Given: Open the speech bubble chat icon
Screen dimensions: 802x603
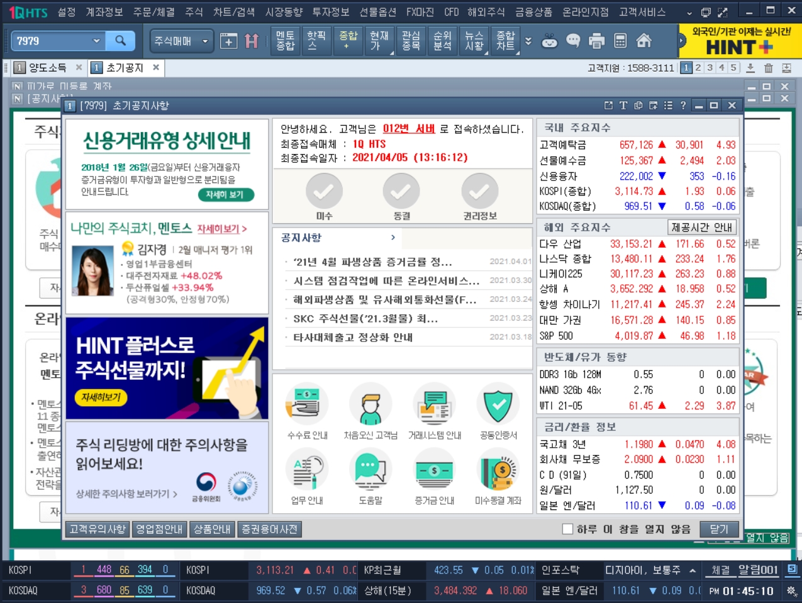Looking at the screenshot, I should pos(573,41).
